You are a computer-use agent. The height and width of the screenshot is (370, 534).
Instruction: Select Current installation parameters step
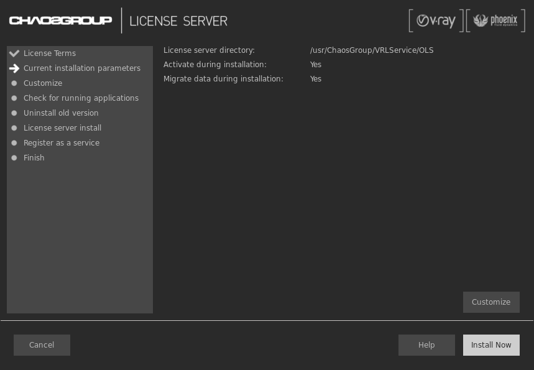[82, 68]
